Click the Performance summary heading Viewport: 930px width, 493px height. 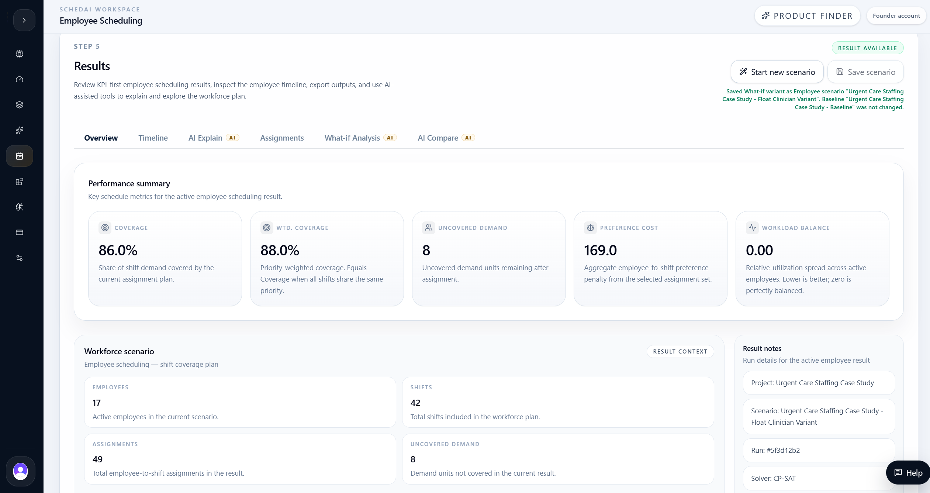[x=129, y=184]
